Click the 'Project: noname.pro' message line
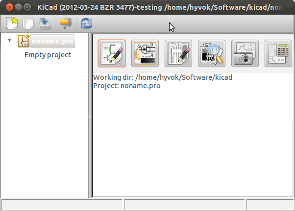This screenshot has width=295, height=211. click(127, 86)
